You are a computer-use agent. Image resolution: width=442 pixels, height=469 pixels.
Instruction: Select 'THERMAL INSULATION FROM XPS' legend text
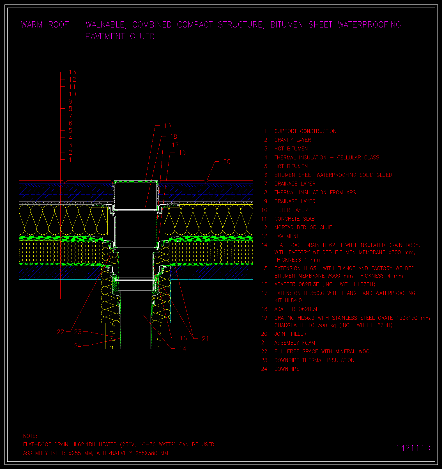[x=315, y=192]
